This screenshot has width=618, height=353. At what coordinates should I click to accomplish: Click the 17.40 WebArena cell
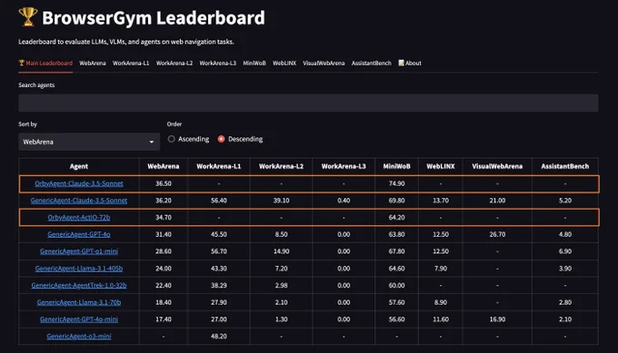164,319
